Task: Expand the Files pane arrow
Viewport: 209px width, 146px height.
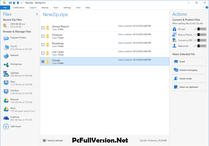Action: (x=37, y=14)
